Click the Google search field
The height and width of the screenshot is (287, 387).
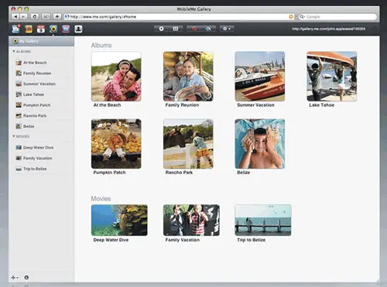click(x=337, y=17)
